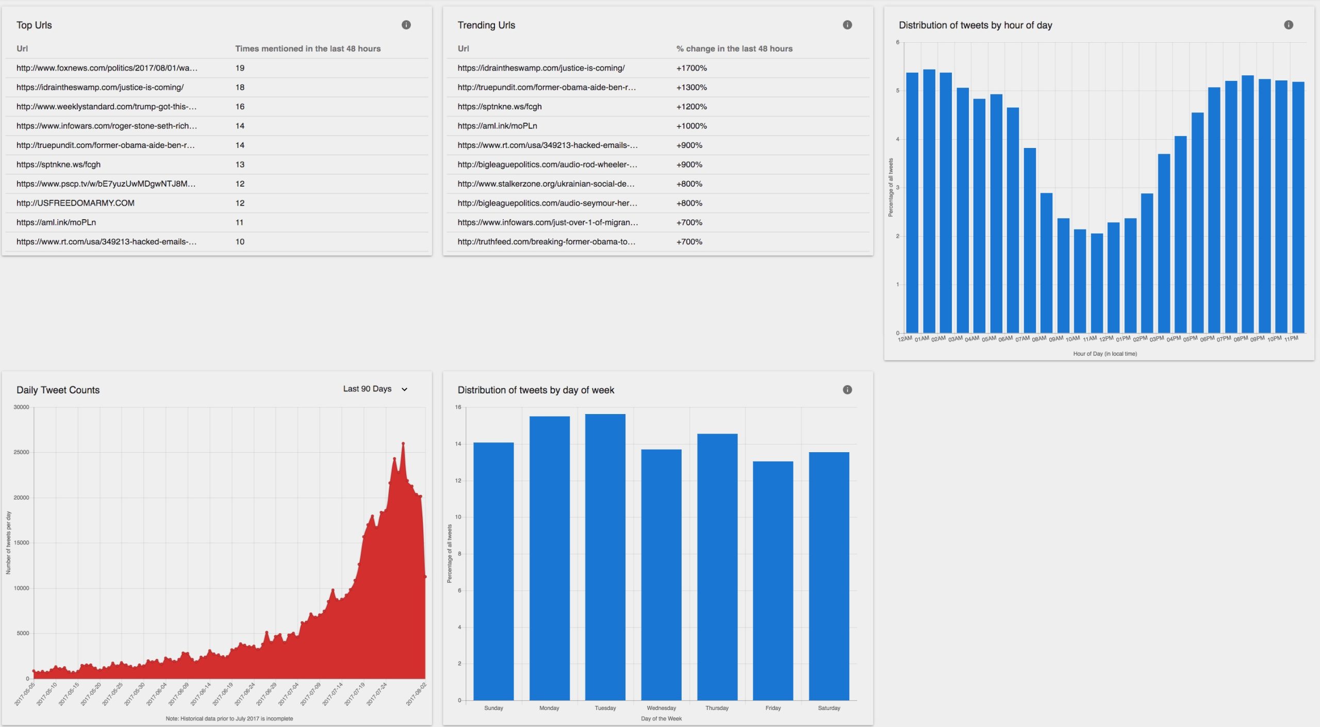Click the % change column header
1320x727 pixels.
point(734,48)
